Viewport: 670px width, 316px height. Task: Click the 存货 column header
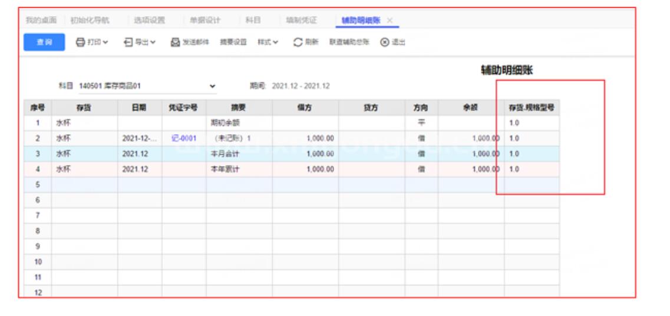click(x=85, y=108)
